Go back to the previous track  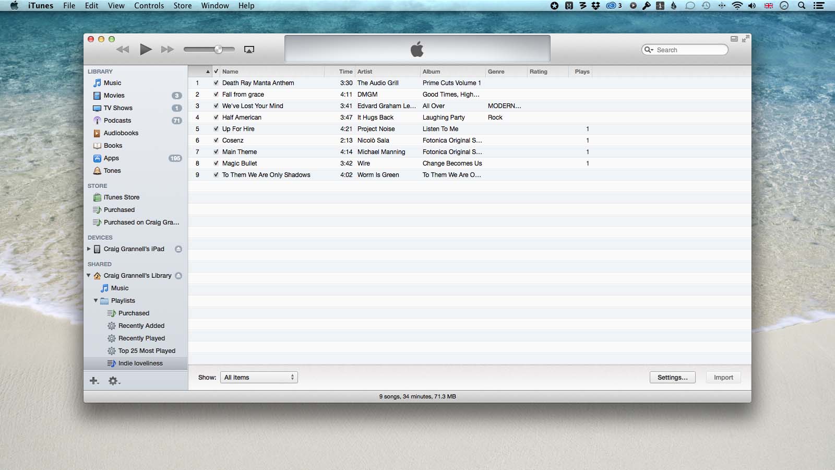click(123, 50)
